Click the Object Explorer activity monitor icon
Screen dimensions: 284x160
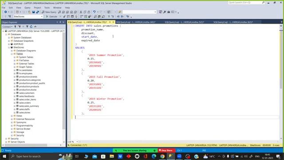coord(35,27)
